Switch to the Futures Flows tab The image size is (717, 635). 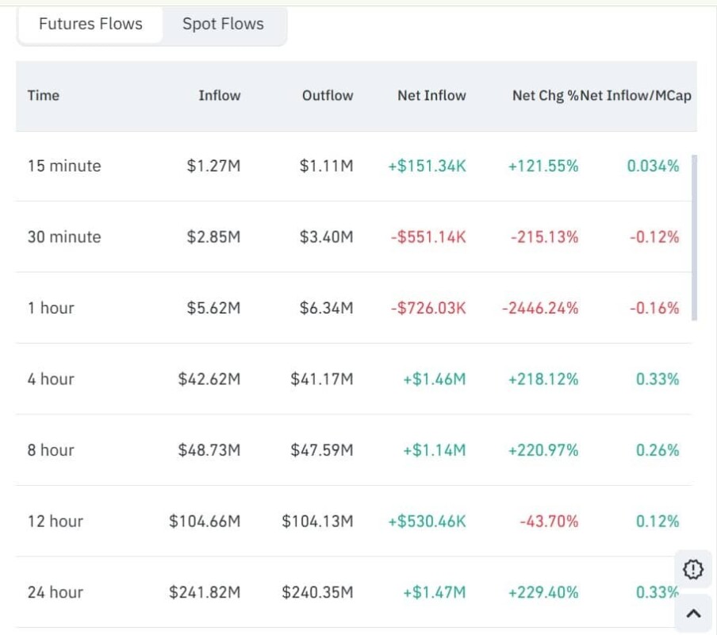(90, 24)
